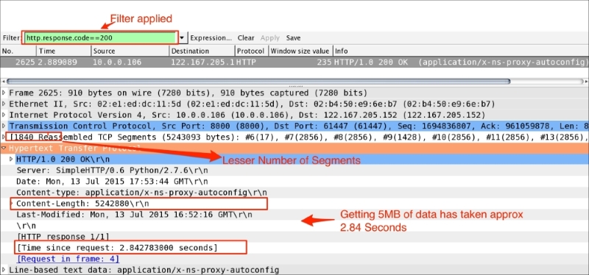589x275 pixels.
Task: Select the Content-Length: 5242880 line
Action: point(83,204)
